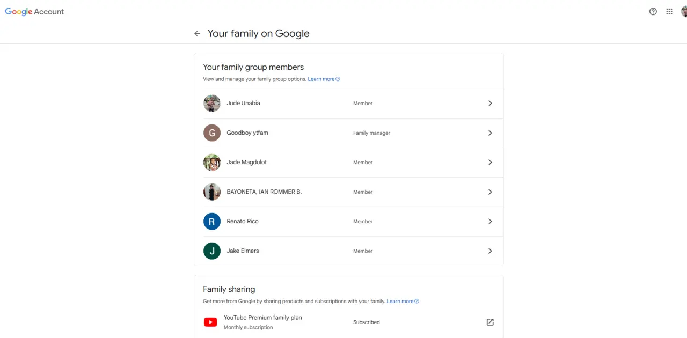The width and height of the screenshot is (687, 338).
Task: Go back using the left arrow icon
Action: [x=198, y=33]
